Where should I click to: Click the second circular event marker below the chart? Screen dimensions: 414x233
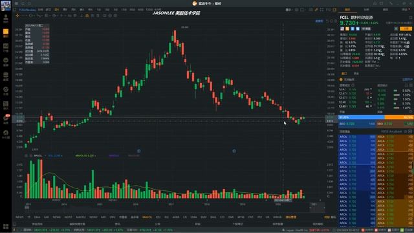234,151
